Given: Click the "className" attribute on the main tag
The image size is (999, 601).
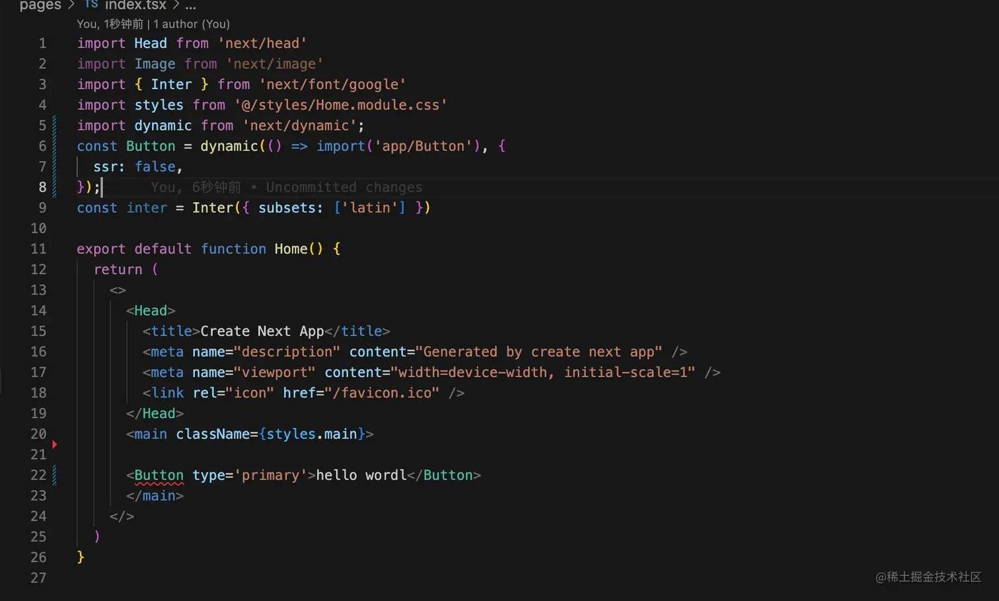Looking at the screenshot, I should click(x=213, y=434).
